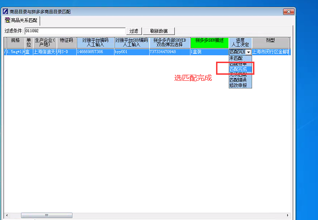The height and width of the screenshot is (220, 318).
Task: Open the 进度 combo box dropdown arrow
Action: point(249,52)
